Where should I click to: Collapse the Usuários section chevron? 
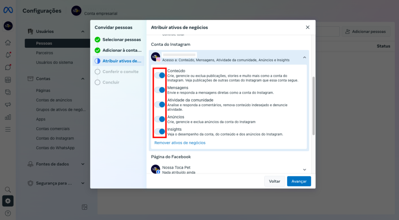pyautogui.click(x=83, y=31)
